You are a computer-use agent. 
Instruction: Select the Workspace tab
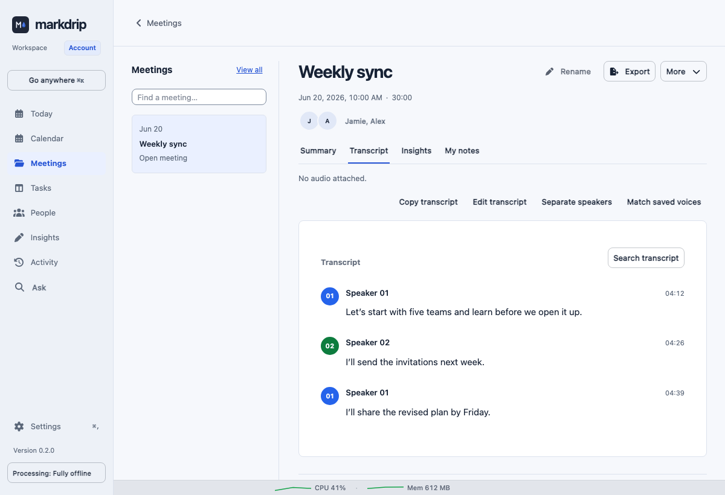coord(30,48)
